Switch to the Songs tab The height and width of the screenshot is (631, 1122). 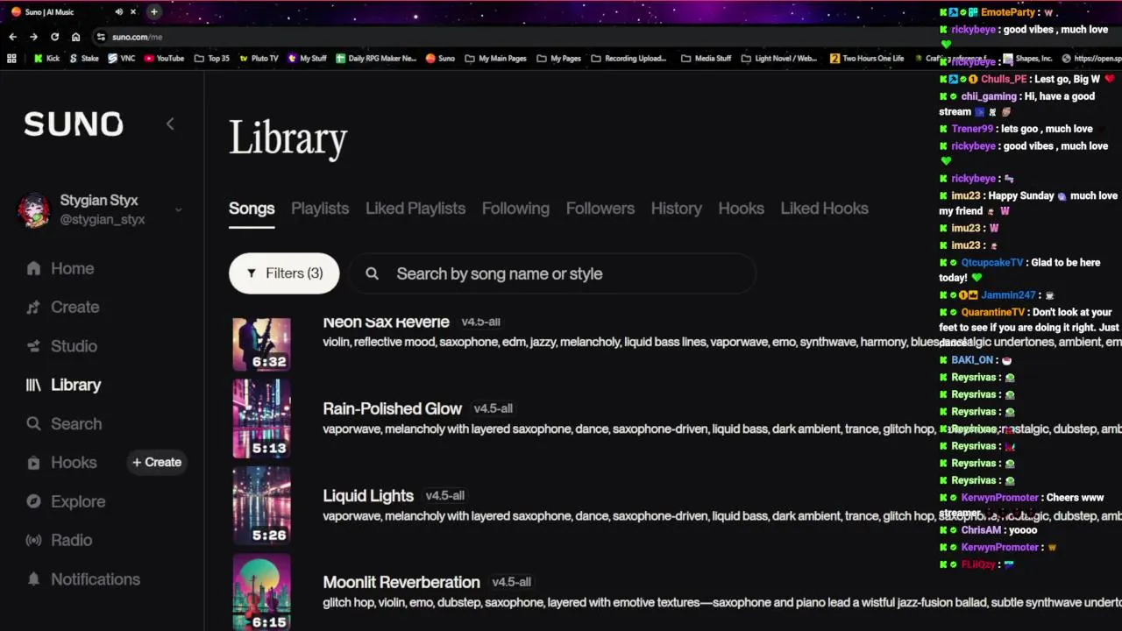(x=252, y=209)
